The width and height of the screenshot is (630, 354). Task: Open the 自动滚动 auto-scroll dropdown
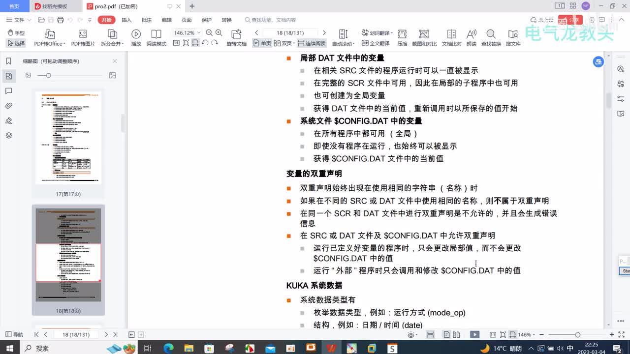[344, 38]
